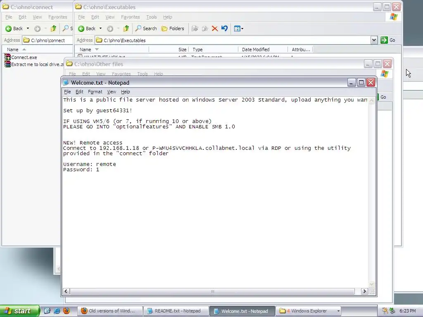The image size is (423, 317).
Task: Expand Windows Explorer taskbar group dropdown
Action: point(338,311)
